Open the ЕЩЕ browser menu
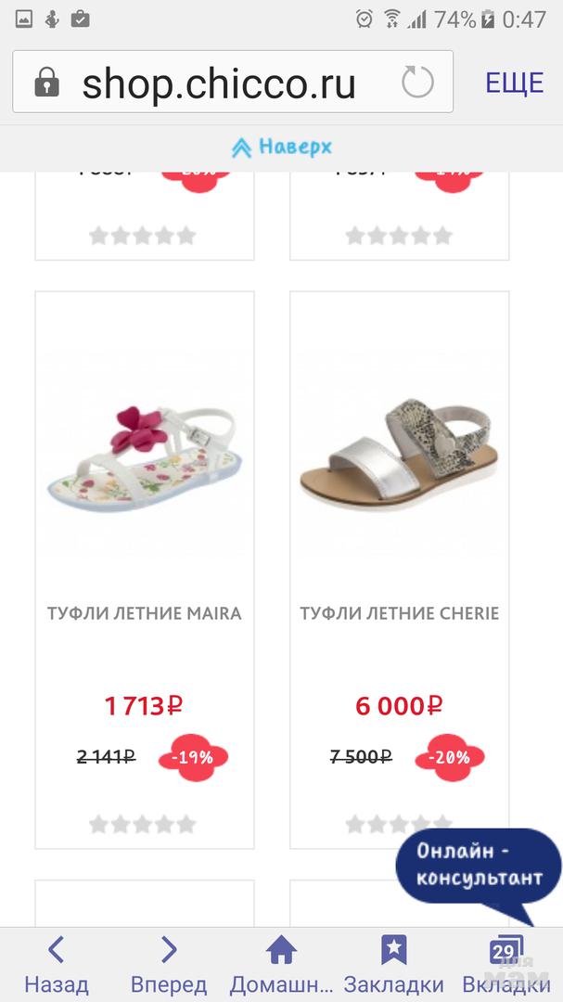This screenshot has height=1002, width=563. 514,83
